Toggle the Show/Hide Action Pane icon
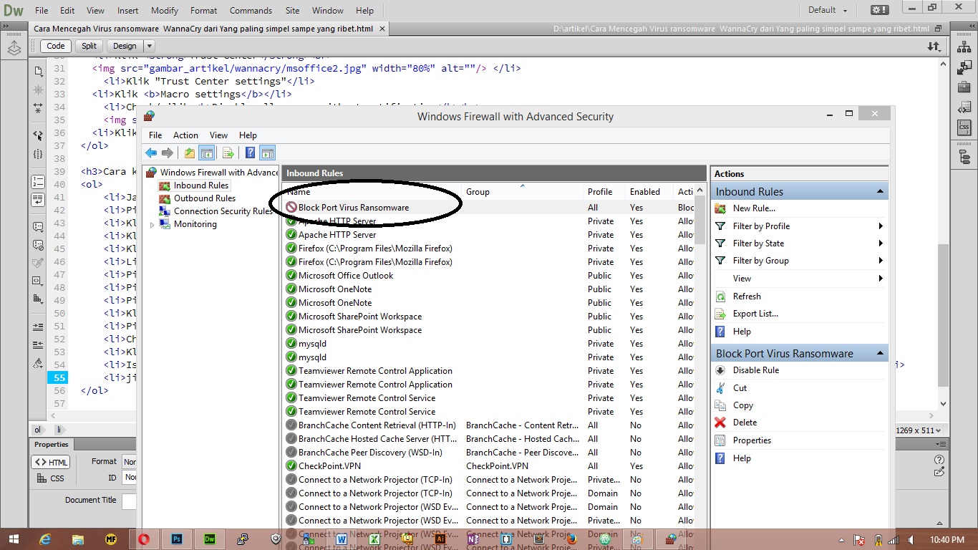The height and width of the screenshot is (550, 978). coord(268,153)
